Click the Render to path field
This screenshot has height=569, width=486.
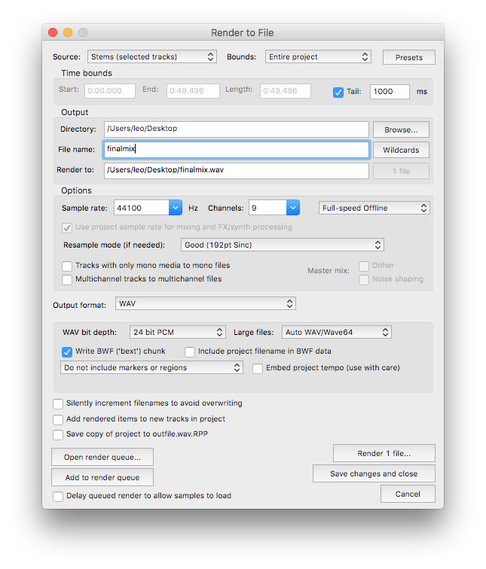[236, 170]
